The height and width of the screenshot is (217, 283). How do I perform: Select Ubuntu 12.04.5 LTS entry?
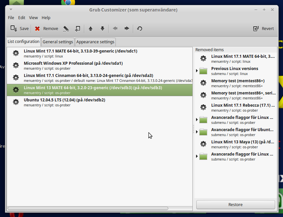point(100,102)
